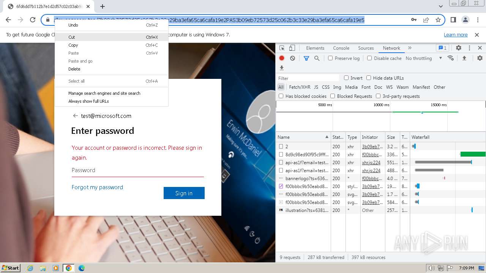
Task: Open Forgot my password link
Action: point(97,187)
